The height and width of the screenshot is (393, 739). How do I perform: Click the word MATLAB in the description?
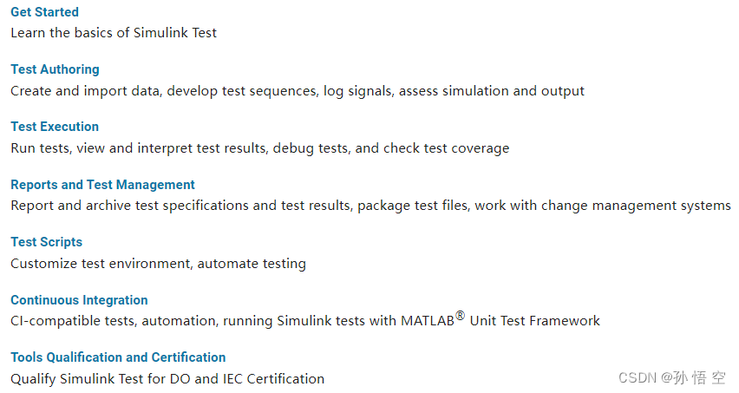pyautogui.click(x=428, y=321)
